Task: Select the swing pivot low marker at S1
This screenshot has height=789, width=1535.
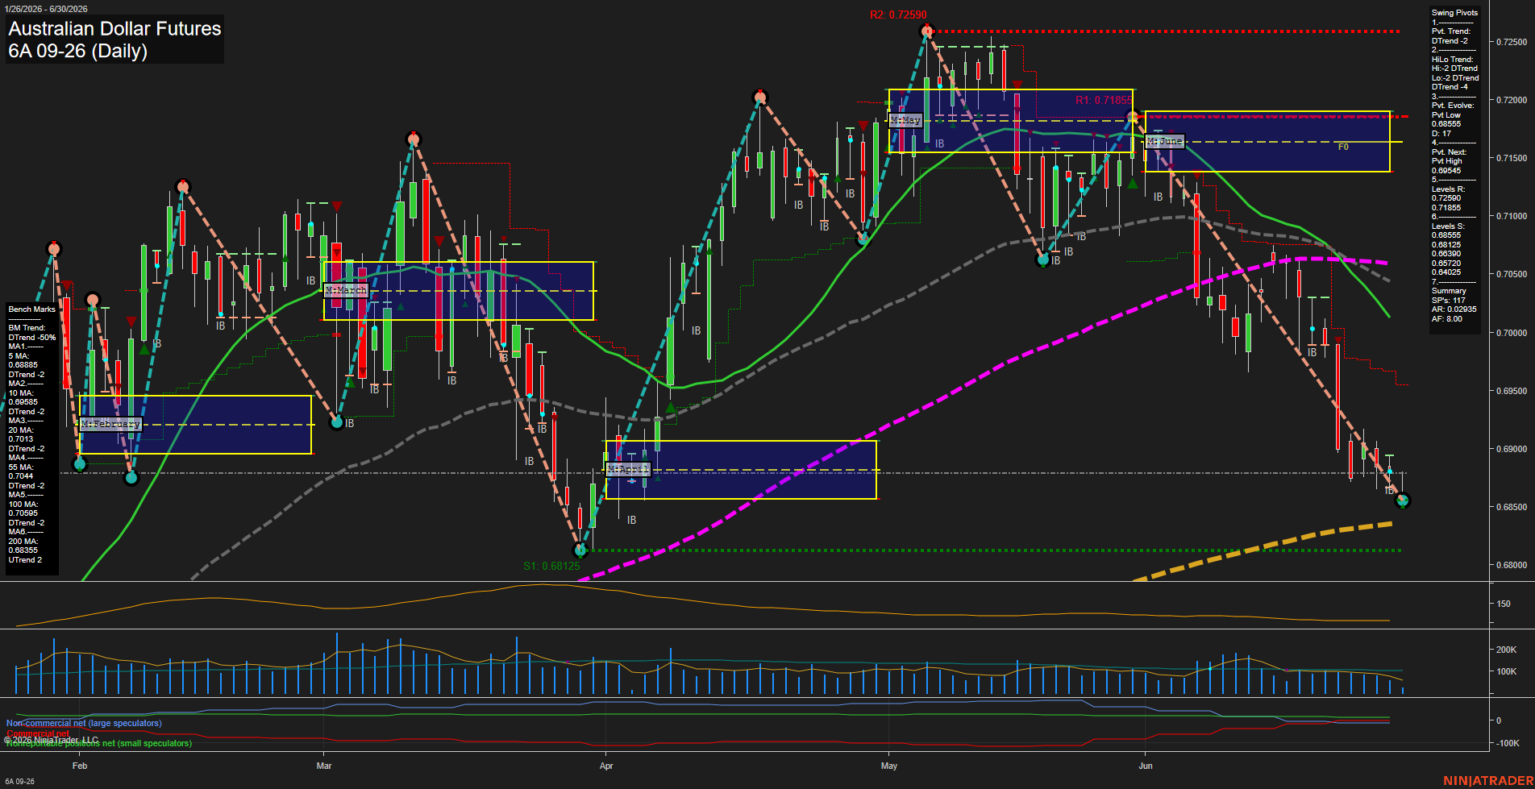Action: (x=580, y=550)
